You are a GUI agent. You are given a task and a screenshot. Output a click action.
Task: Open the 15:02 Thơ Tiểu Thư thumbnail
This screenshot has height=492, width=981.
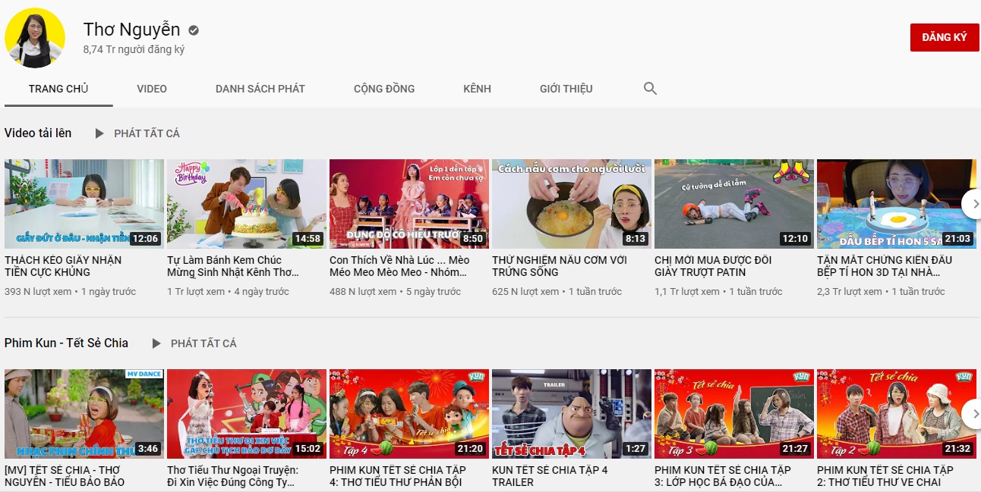[247, 414]
